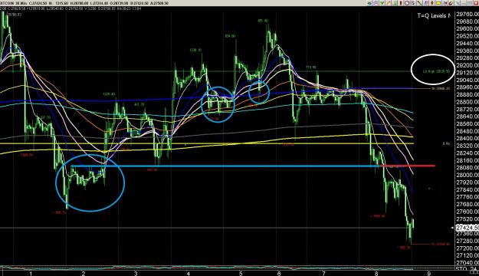The height and width of the screenshot is (276, 479).
Task: Click the T=Q Levels label
Action: 434,15
